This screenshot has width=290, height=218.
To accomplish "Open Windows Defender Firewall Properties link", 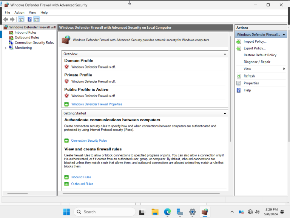I will [x=97, y=104].
